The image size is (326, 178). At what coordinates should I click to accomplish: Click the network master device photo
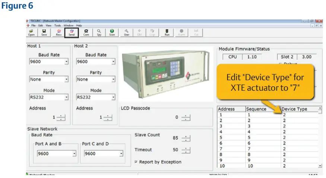(x=165, y=74)
